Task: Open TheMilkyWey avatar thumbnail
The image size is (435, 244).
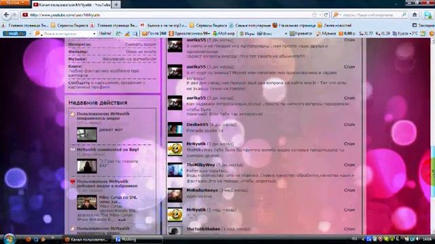Action: click(x=175, y=170)
